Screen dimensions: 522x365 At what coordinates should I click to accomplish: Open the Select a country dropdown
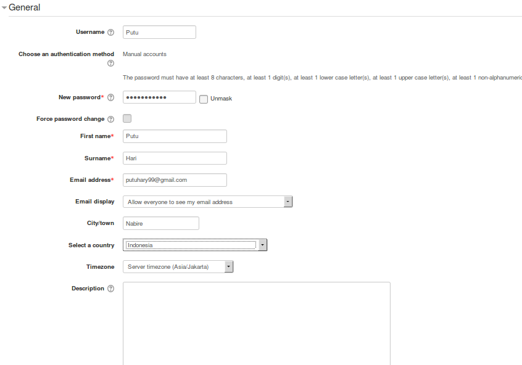195,245
